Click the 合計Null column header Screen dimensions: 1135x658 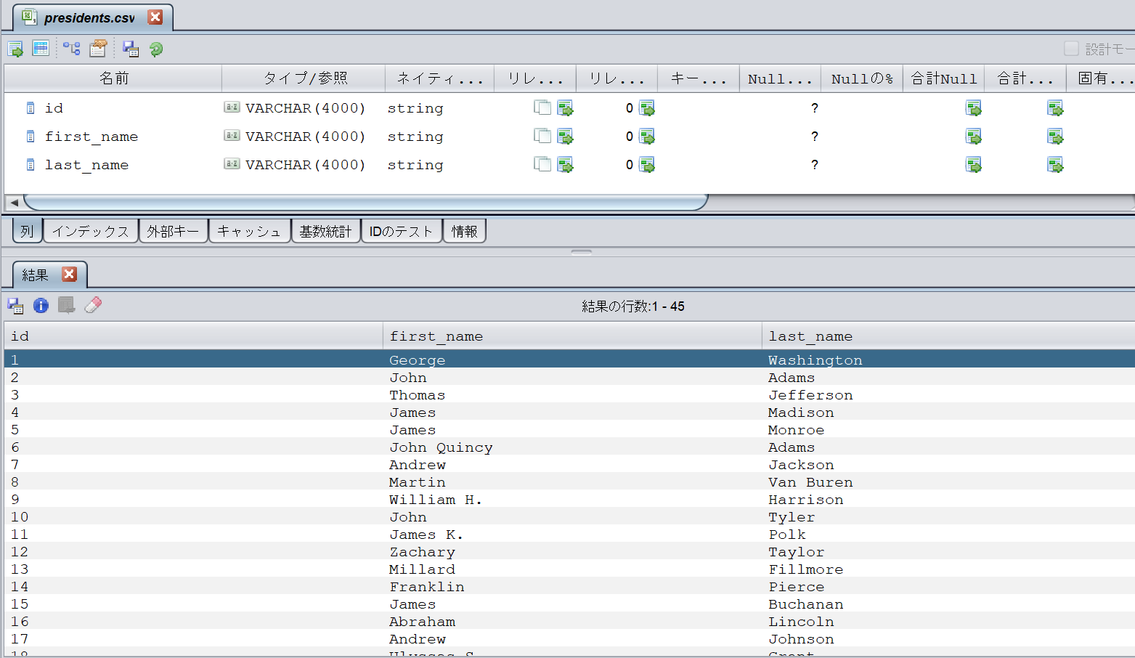pyautogui.click(x=943, y=78)
